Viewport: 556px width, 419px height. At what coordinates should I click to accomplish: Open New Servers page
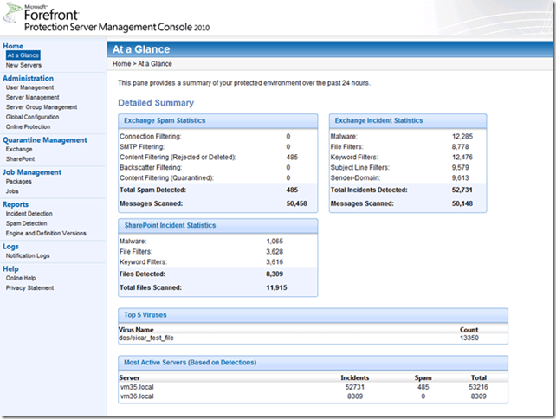(23, 65)
